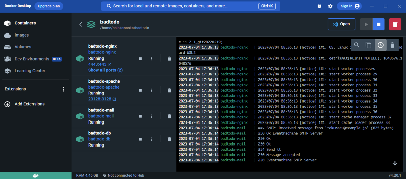The image size is (406, 179).
Task: Open more actions menu for badtodo-mail
Action: point(151,116)
